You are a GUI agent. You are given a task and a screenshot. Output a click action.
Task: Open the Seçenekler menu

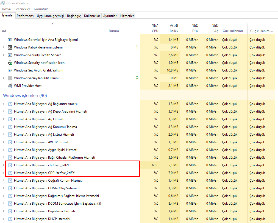click(x=22, y=9)
